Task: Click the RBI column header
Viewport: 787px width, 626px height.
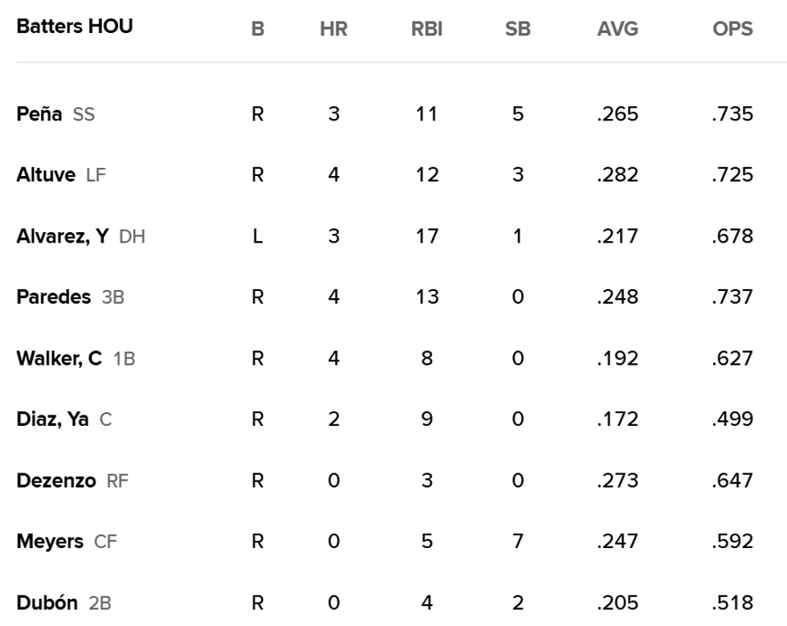Action: point(426,30)
